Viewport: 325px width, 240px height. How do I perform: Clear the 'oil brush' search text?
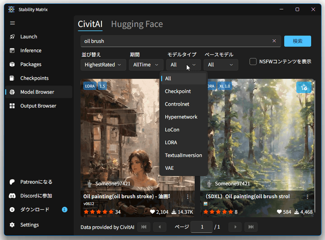274,41
